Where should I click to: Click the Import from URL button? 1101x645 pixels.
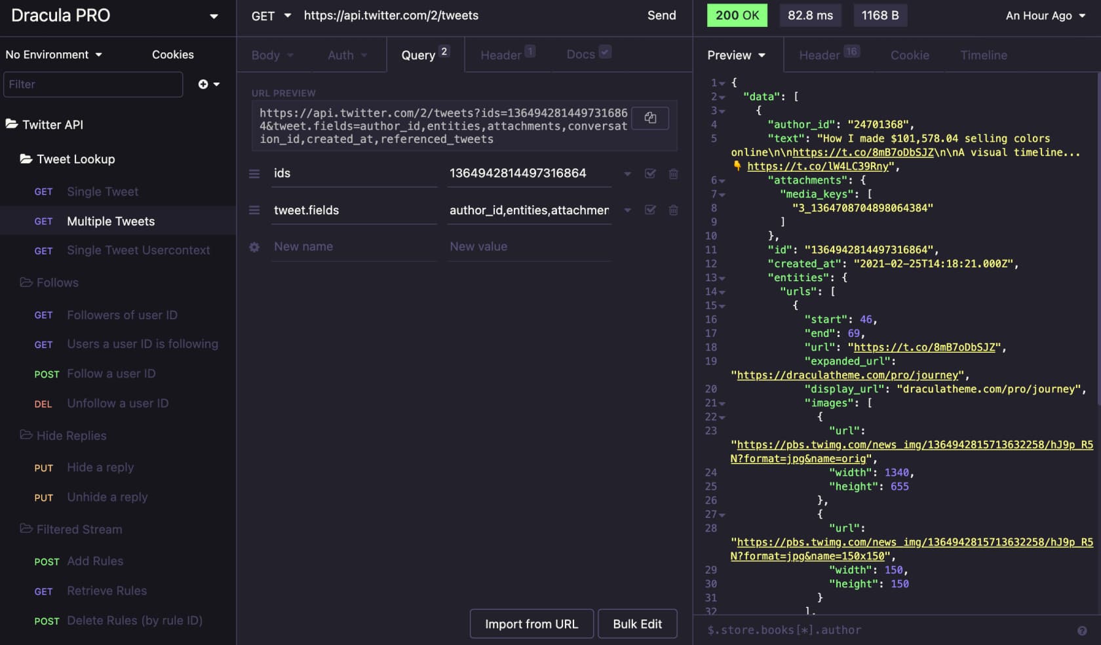pyautogui.click(x=531, y=623)
